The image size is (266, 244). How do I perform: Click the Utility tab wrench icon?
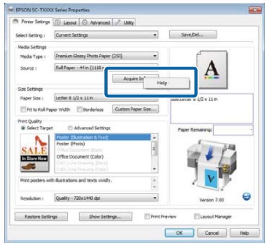pos(118,22)
